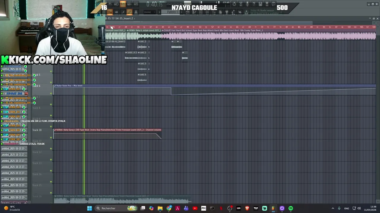Open YouTube app from the taskbar
The height and width of the screenshot is (213, 380).
coord(195,208)
